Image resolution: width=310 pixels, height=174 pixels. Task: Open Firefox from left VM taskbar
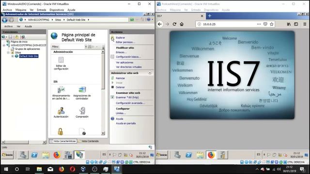[57, 155]
